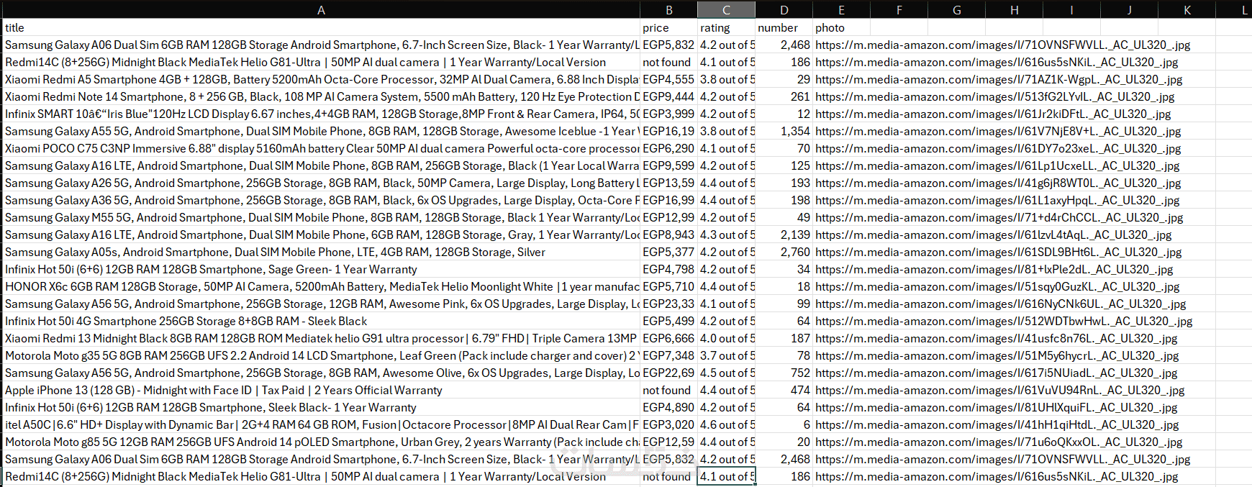Click photo URL ending 81+lxPle2dL._AC_UL320_.jpg
Viewport: 1252px width, 487px height.
pyautogui.click(x=994, y=269)
